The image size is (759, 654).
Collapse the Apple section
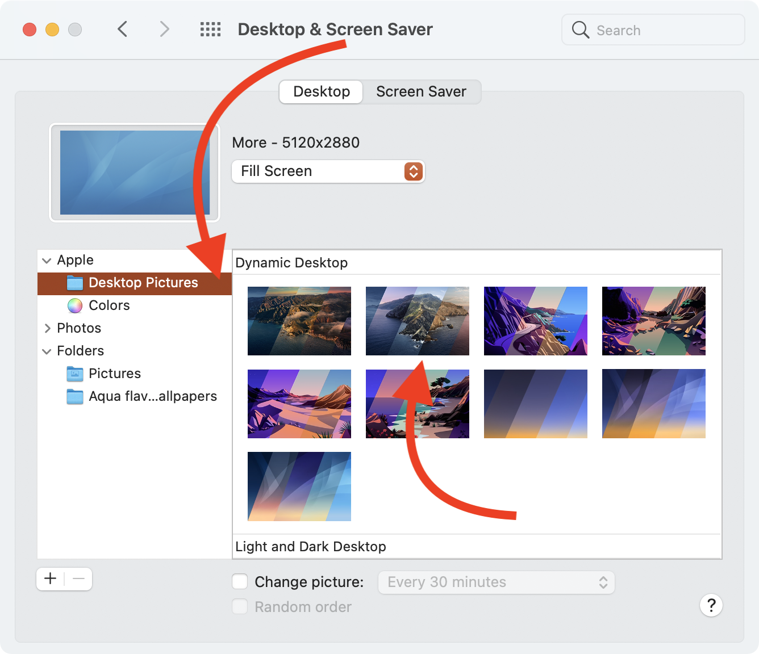pos(47,261)
